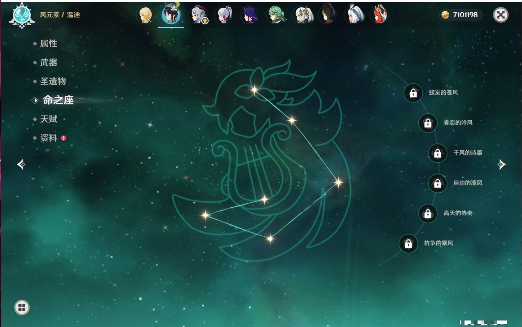
Task: Click the lock icon for 眷恋的泠风
Action: click(428, 123)
